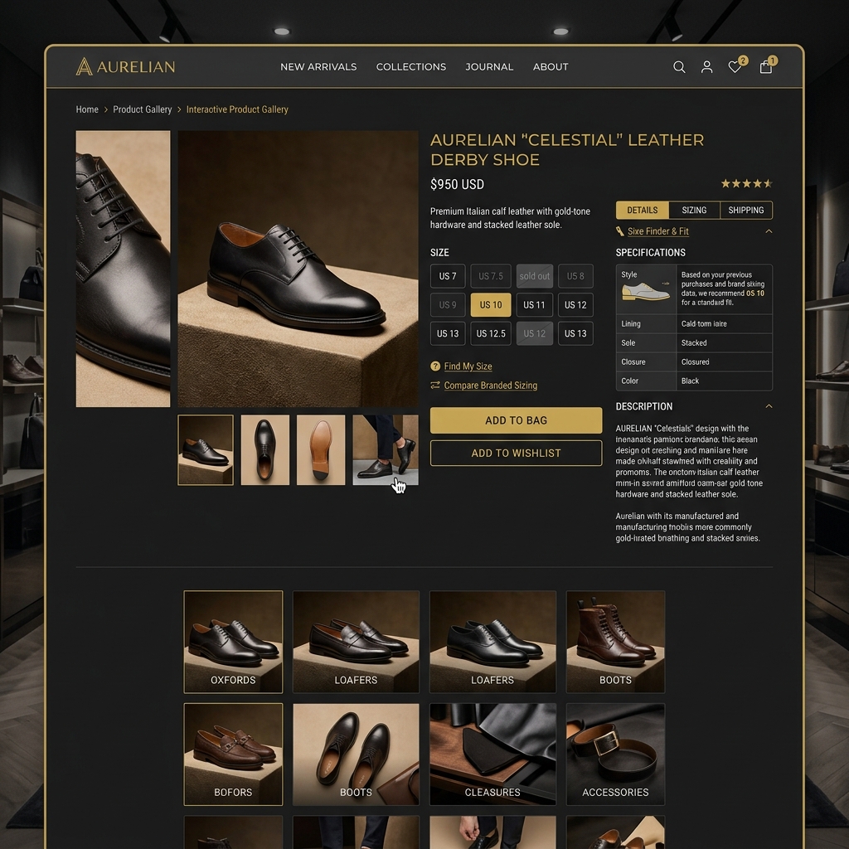
Task: Select the top-view shoe thumbnail
Action: tap(264, 450)
